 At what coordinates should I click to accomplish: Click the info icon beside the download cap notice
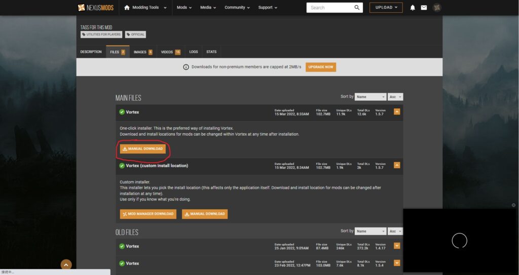point(186,67)
